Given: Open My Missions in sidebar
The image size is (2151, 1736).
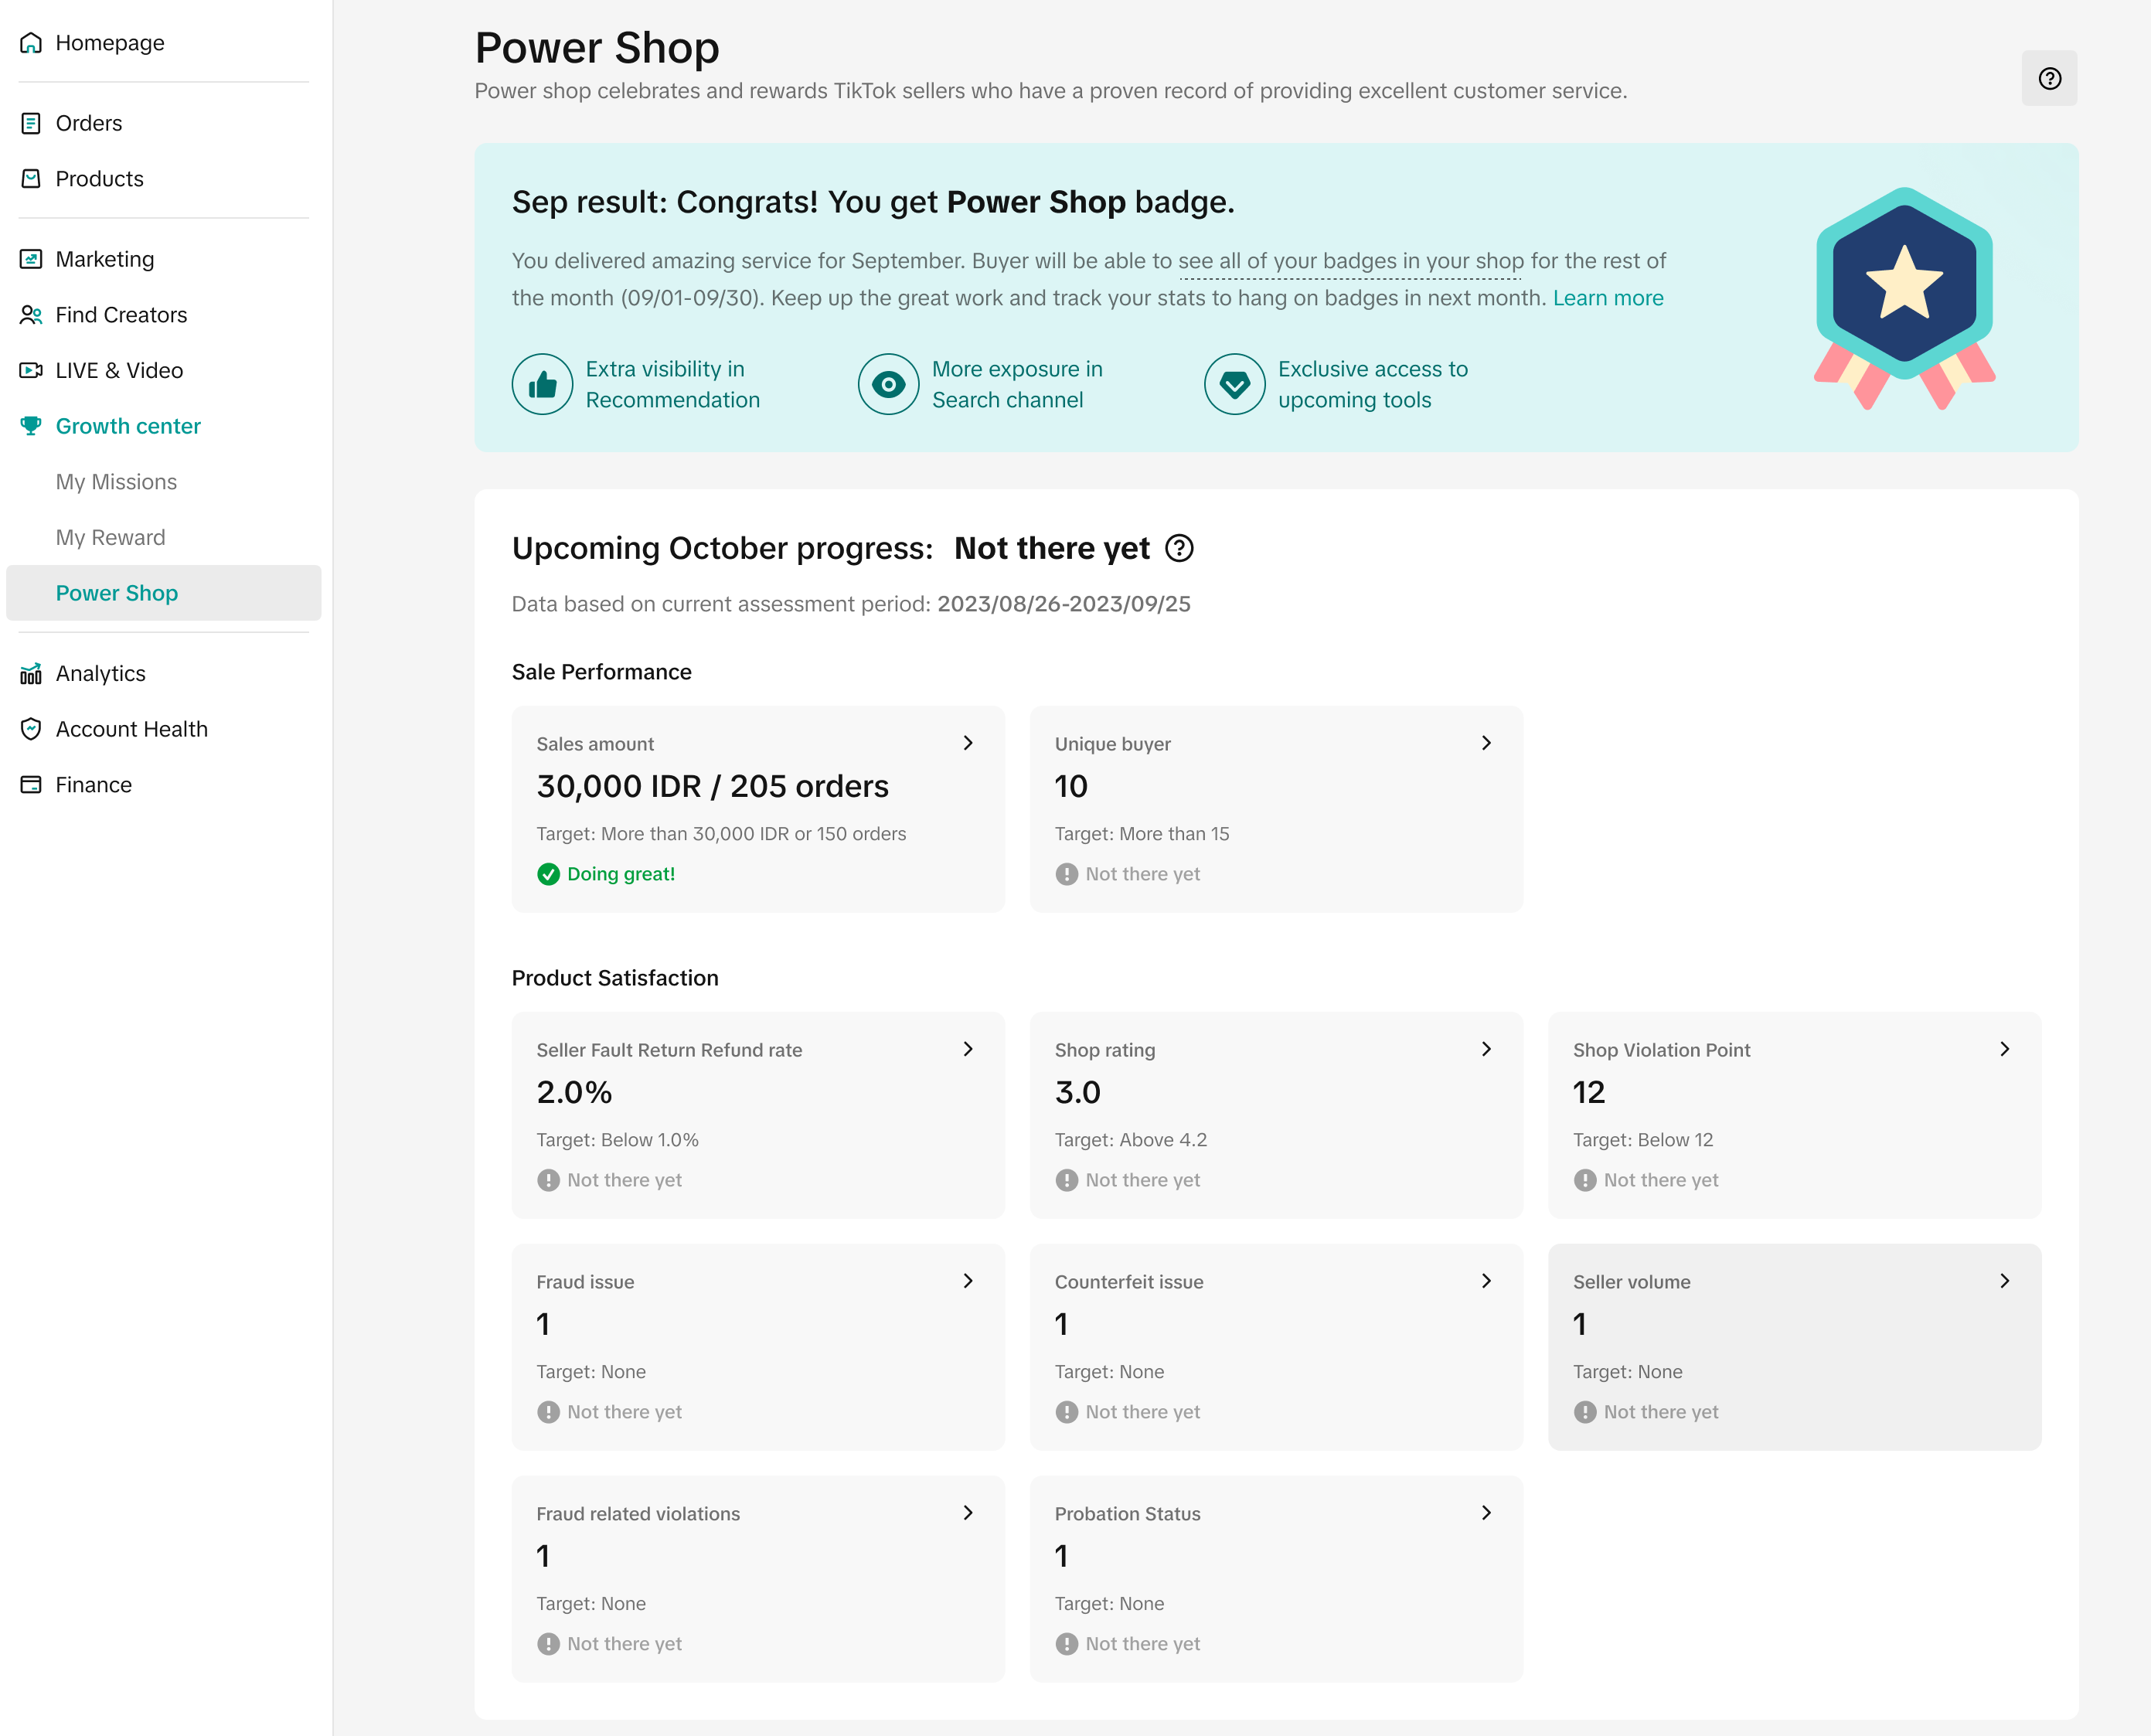Looking at the screenshot, I should (x=116, y=482).
